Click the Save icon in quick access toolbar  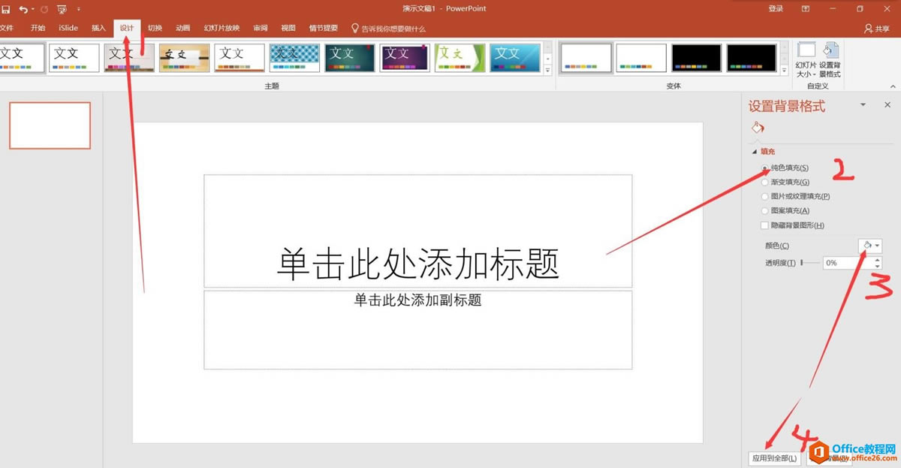click(x=7, y=7)
